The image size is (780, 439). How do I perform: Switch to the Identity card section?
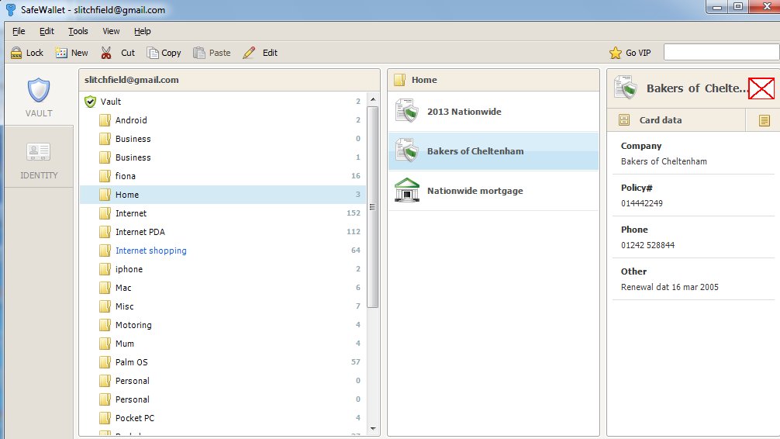[39, 160]
